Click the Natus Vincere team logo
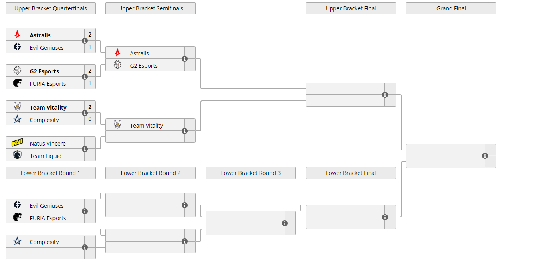This screenshot has width=547, height=264. point(17,143)
